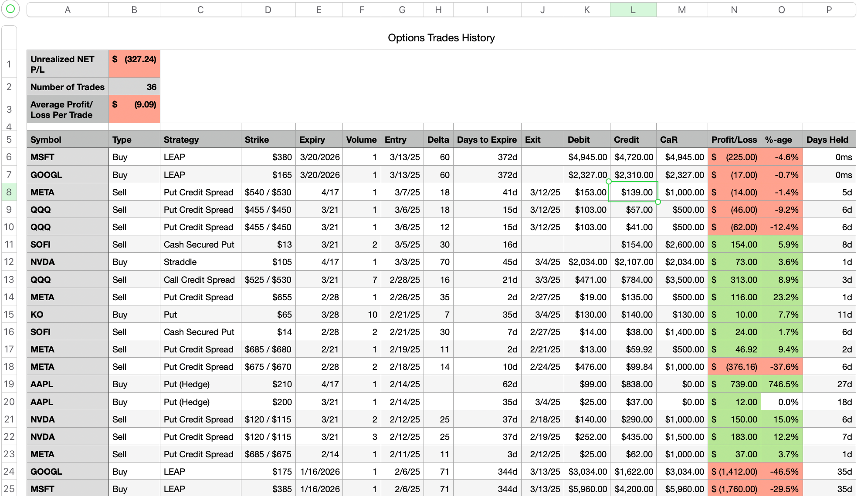Select column L header
The image size is (861, 496).
tap(633, 10)
